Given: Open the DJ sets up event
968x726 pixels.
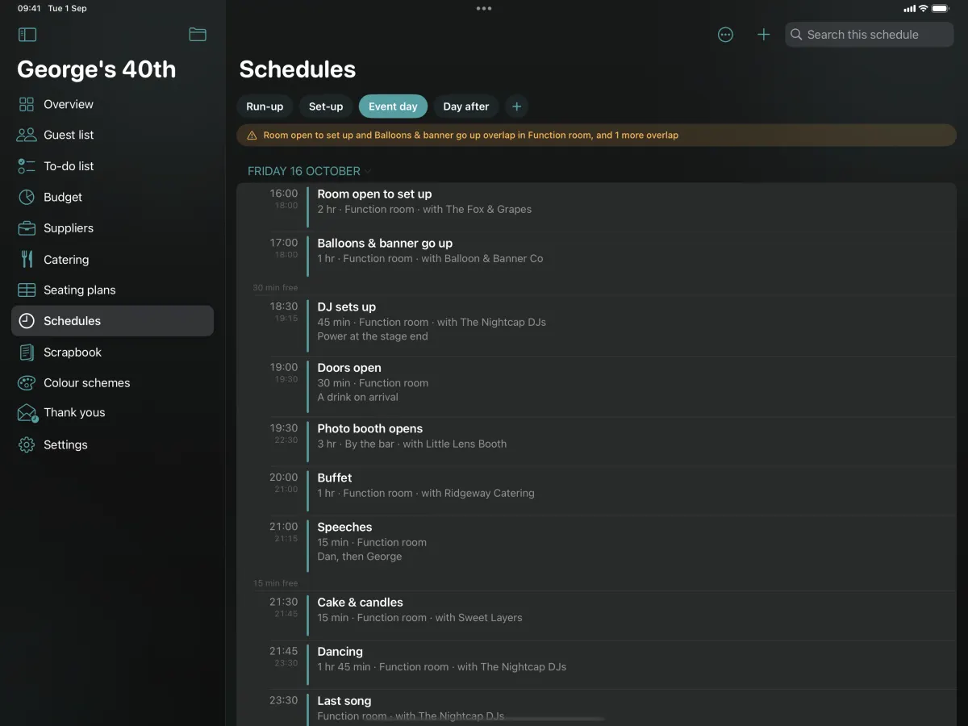Looking at the screenshot, I should [596, 326].
